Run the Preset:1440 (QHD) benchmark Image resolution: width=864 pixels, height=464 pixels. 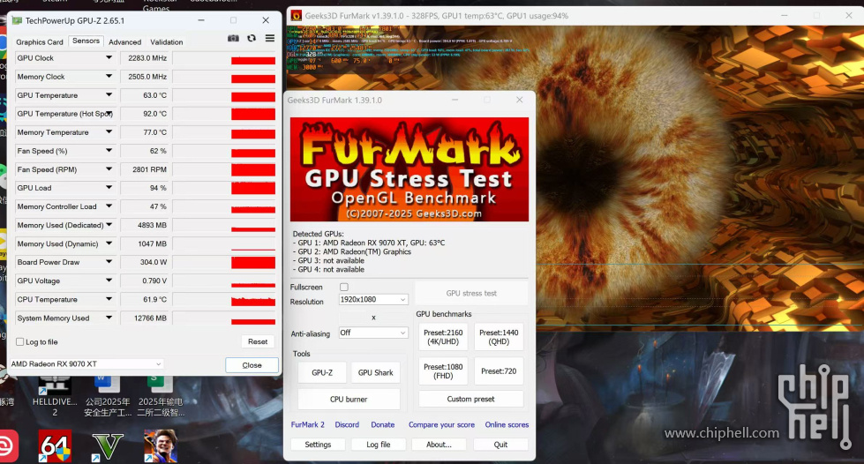[x=499, y=337]
